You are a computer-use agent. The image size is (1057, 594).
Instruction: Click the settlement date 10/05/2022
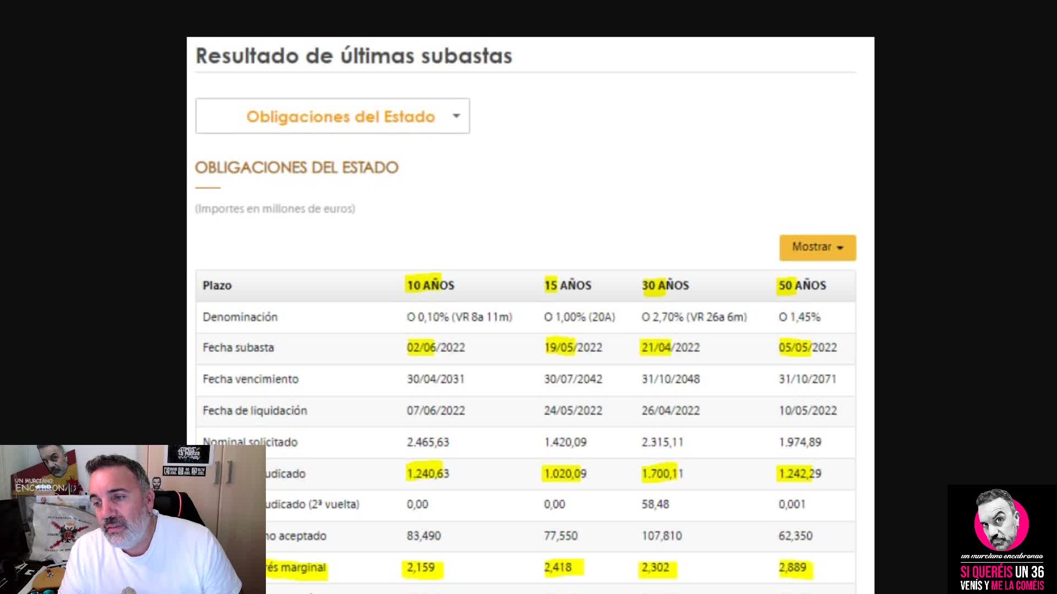(808, 411)
